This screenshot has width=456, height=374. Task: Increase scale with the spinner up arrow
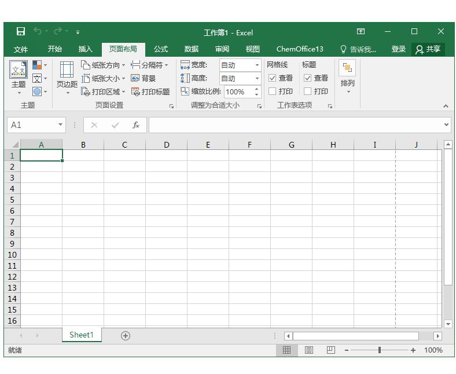[x=256, y=89]
